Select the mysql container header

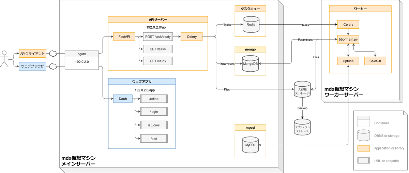[x=251, y=127]
